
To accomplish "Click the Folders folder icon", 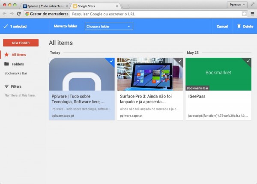I will point(6,64).
